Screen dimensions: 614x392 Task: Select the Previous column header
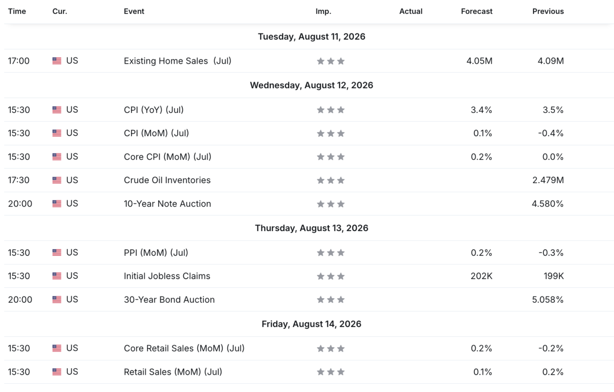(548, 11)
